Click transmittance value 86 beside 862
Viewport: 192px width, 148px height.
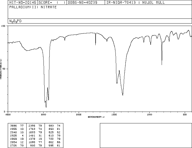[x=59, y=142]
